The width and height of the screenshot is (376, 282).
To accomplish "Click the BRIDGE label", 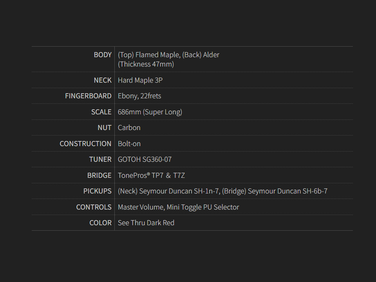I will 99,175.
